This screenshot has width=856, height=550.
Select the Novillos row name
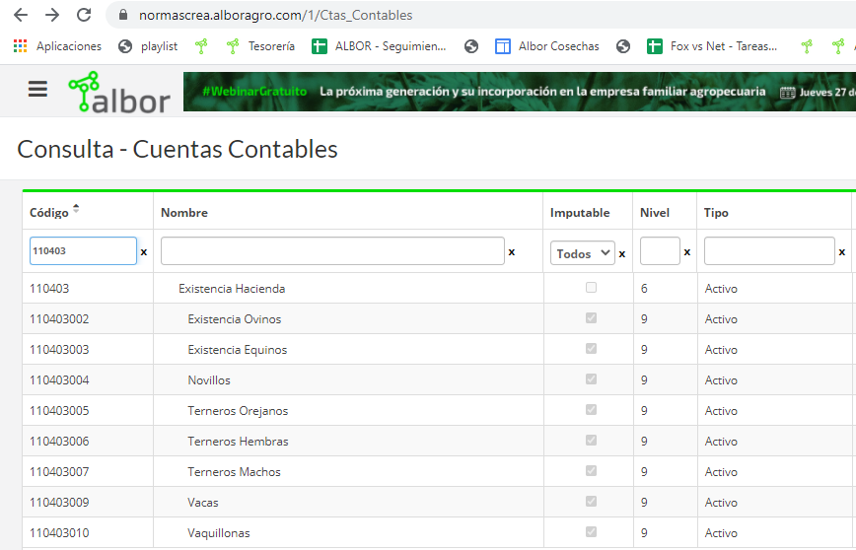[x=209, y=380]
